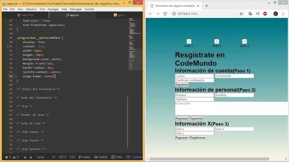This screenshot has width=289, height=162.
Task: Close the Formulario de registro browser tab
Action: [x=198, y=6]
